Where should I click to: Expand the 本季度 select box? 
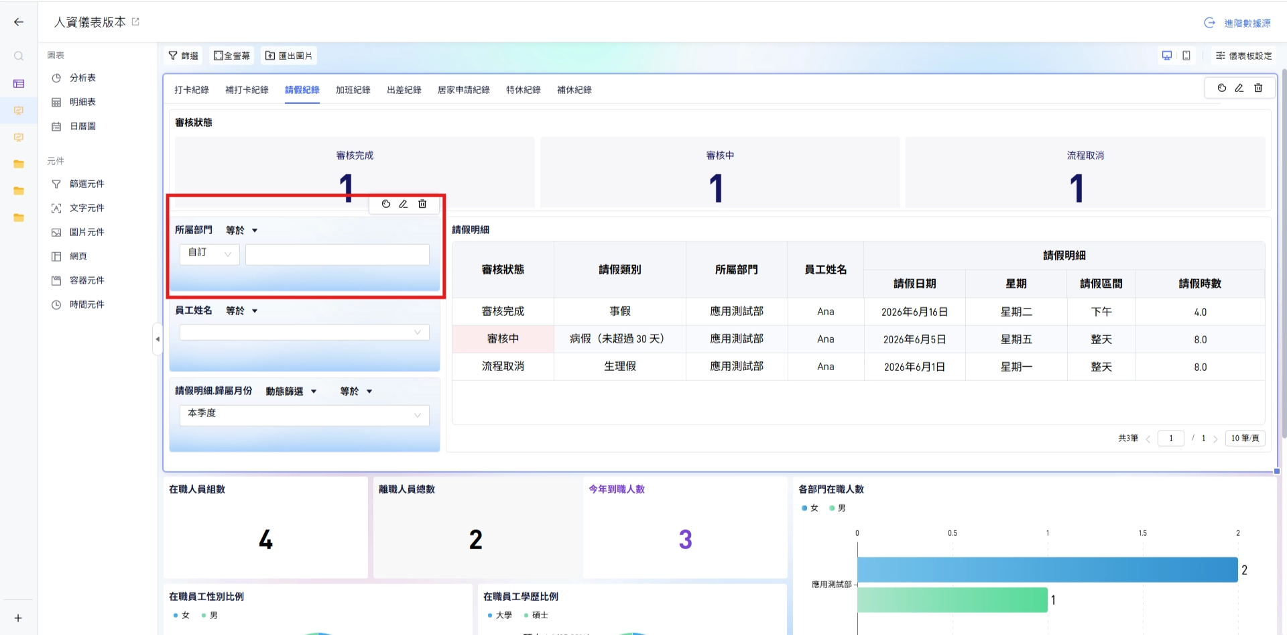point(304,415)
